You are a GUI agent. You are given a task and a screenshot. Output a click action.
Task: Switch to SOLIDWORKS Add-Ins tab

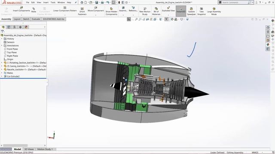(53, 19)
